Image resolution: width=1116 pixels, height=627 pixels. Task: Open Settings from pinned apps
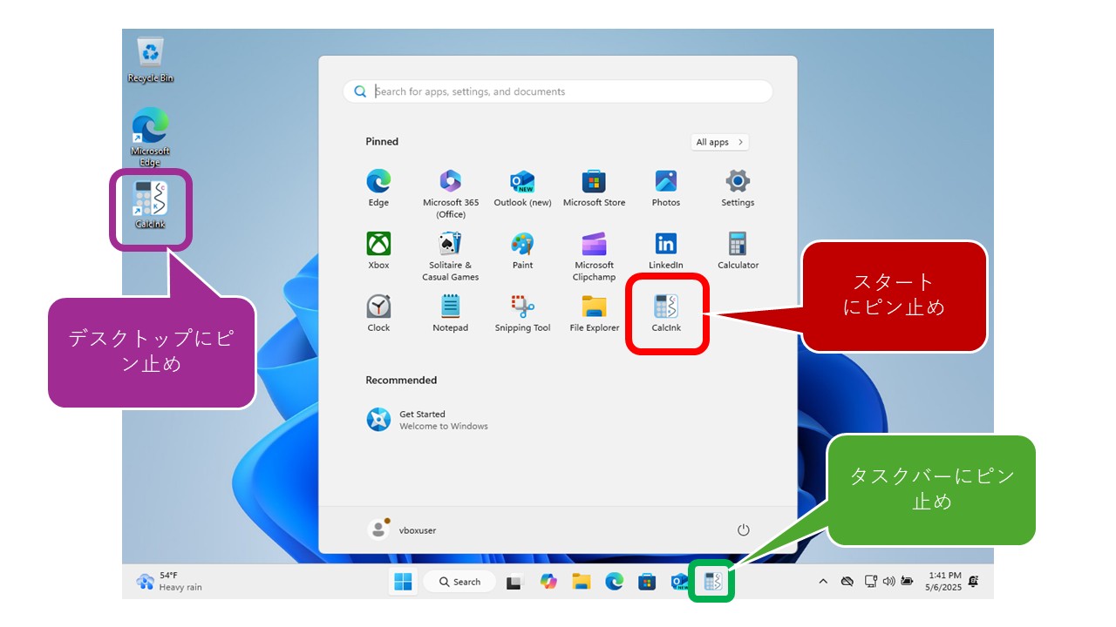[738, 188]
